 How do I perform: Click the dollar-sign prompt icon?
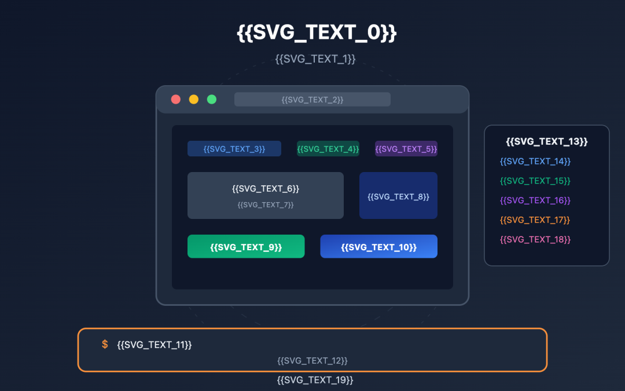coord(104,344)
